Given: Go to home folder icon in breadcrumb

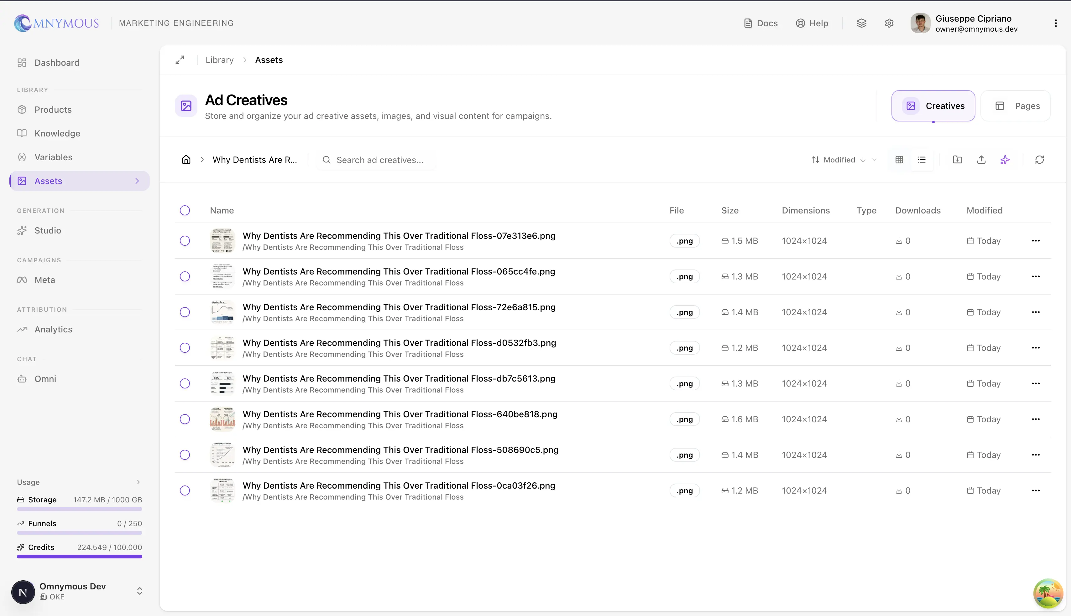Looking at the screenshot, I should click(x=186, y=160).
